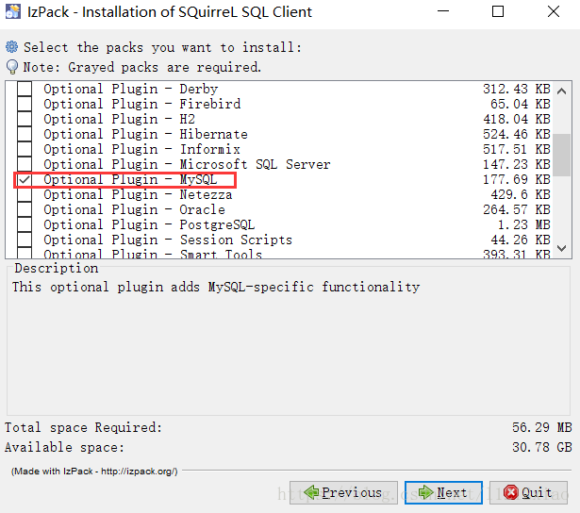Click the size value '524.46 KB'

click(x=517, y=134)
